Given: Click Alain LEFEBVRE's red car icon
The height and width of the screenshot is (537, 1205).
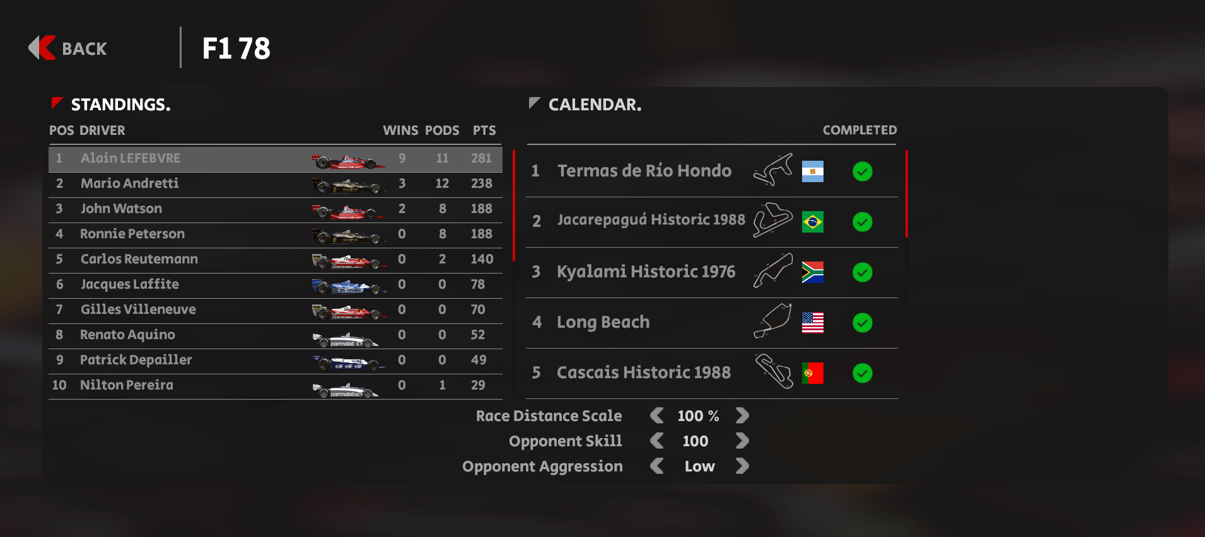Looking at the screenshot, I should [348, 161].
